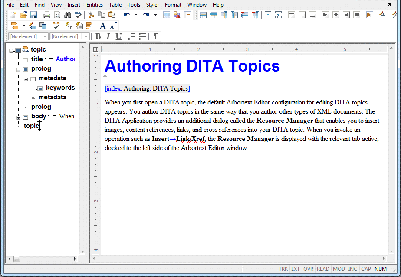
Task: Click the orange stacked tags icon
Action: coord(89,26)
